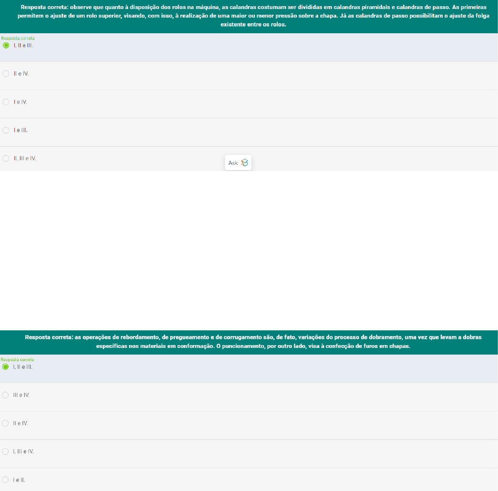The height and width of the screenshot is (491, 498).
Task: Click the 'I e II.' option label text
Action: [19, 480]
